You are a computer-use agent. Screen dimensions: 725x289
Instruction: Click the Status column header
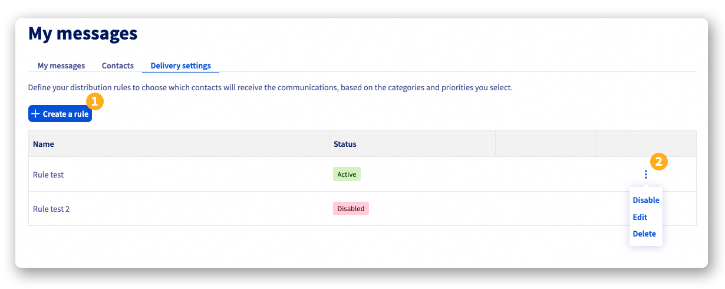[x=345, y=144]
